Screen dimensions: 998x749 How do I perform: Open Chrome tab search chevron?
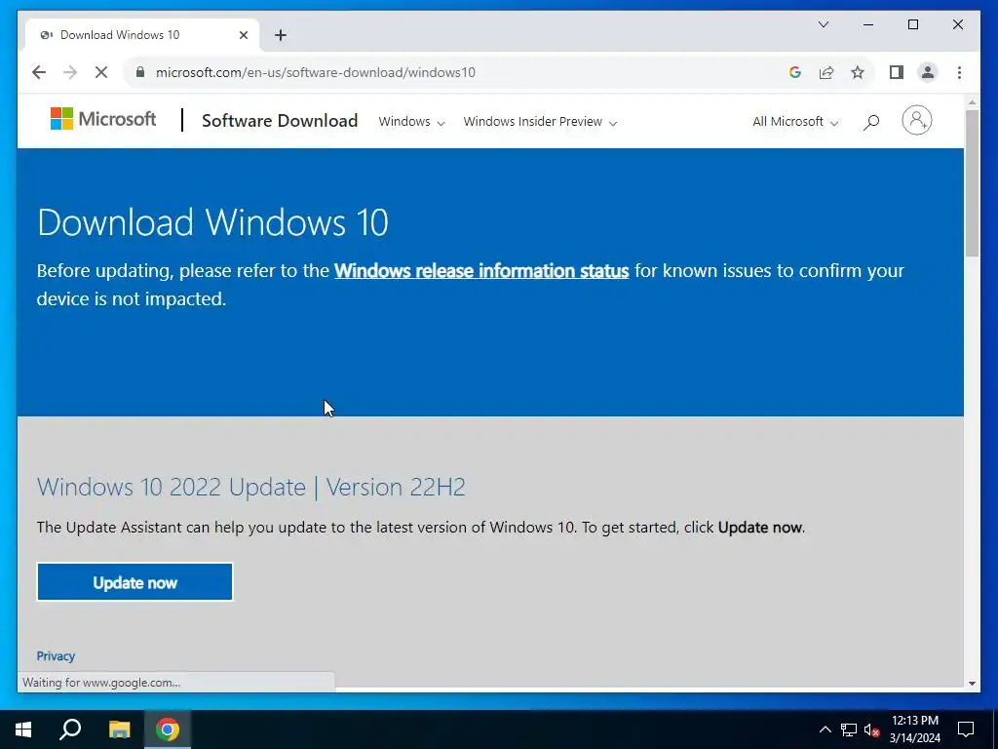click(823, 24)
